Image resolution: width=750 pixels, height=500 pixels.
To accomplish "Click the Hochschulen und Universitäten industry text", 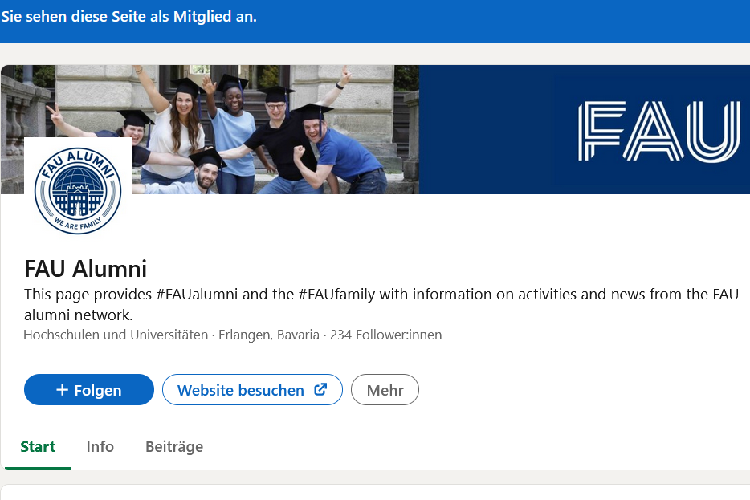I will [x=116, y=335].
